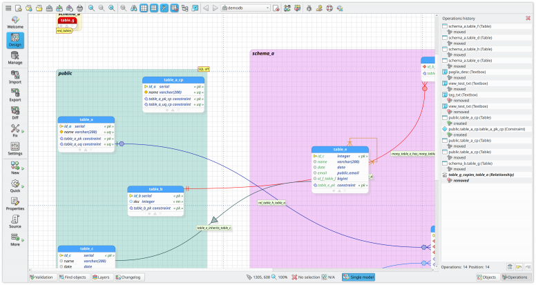Select the table_e_inherits_table_c relationship label
Image resolution: width=536 pixels, height=285 pixels.
tap(214, 228)
